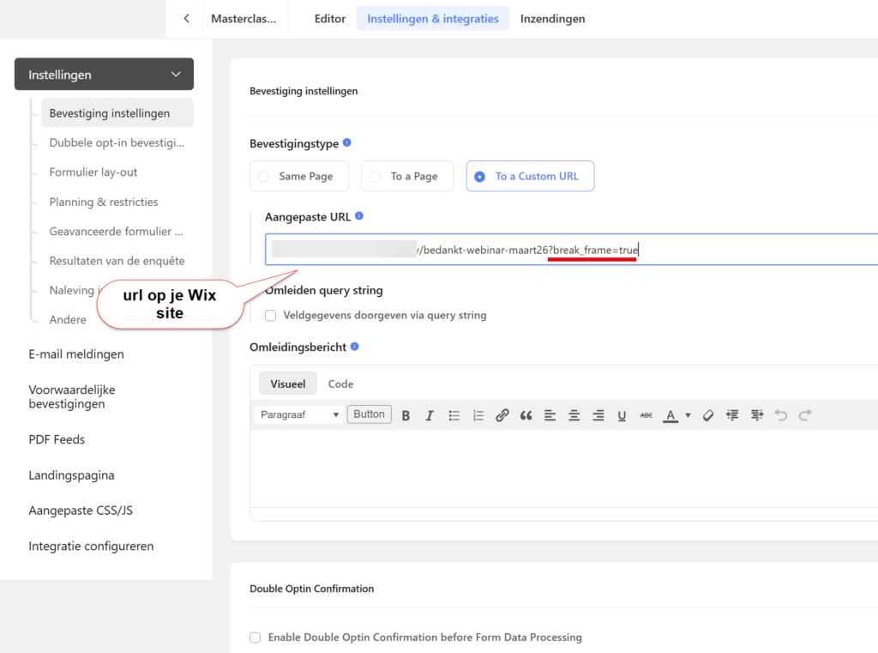Viewport: 878px width, 653px height.
Task: Click the italic formatting icon
Action: pyautogui.click(x=430, y=415)
